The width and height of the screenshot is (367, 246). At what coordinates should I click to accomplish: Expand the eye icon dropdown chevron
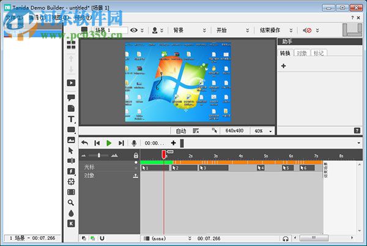[142, 31]
